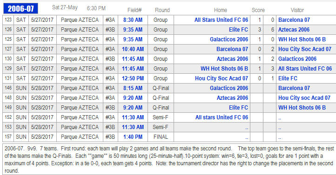
Task: Select game number 157 cell
Action: (8, 137)
